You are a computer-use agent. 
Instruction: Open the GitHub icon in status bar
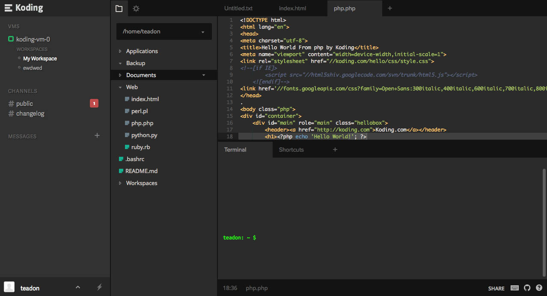point(527,288)
